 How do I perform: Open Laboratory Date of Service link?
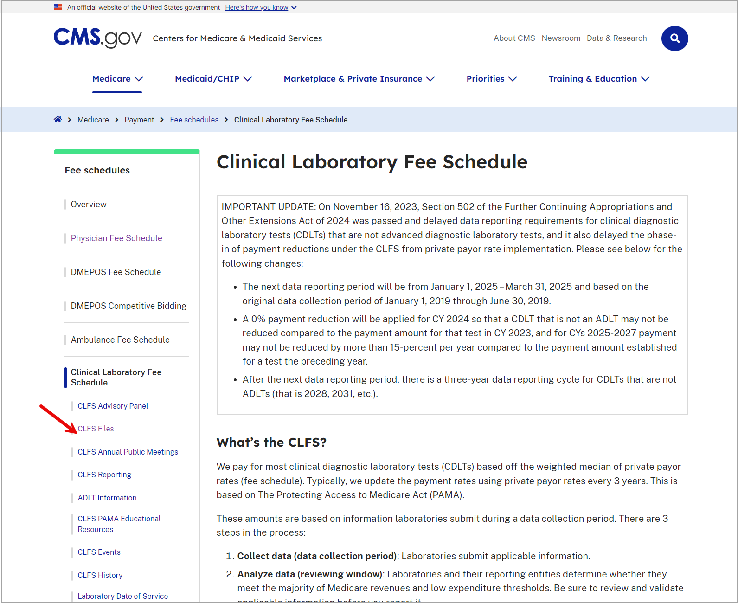point(123,597)
